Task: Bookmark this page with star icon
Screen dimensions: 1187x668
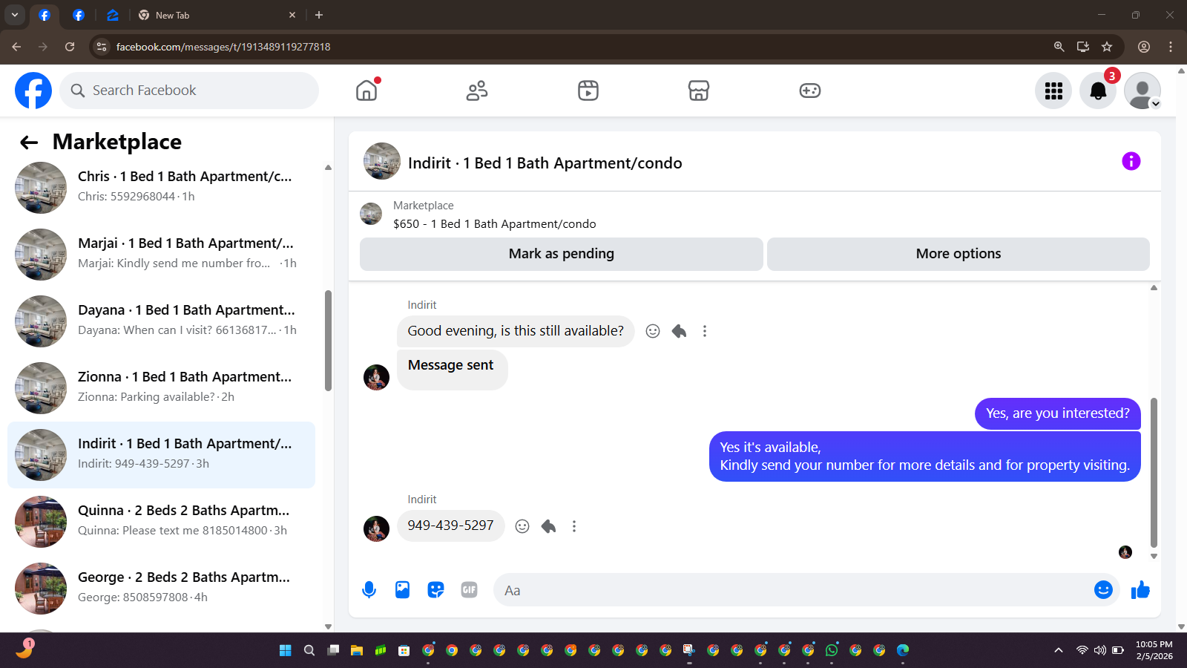Action: (x=1107, y=47)
